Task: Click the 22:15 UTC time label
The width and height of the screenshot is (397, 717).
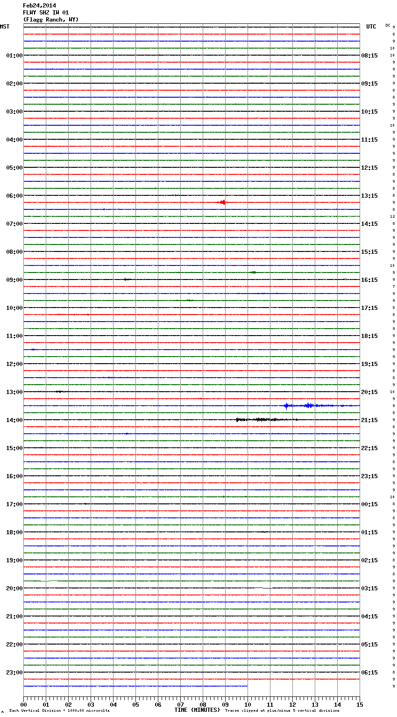Action: pos(369,448)
